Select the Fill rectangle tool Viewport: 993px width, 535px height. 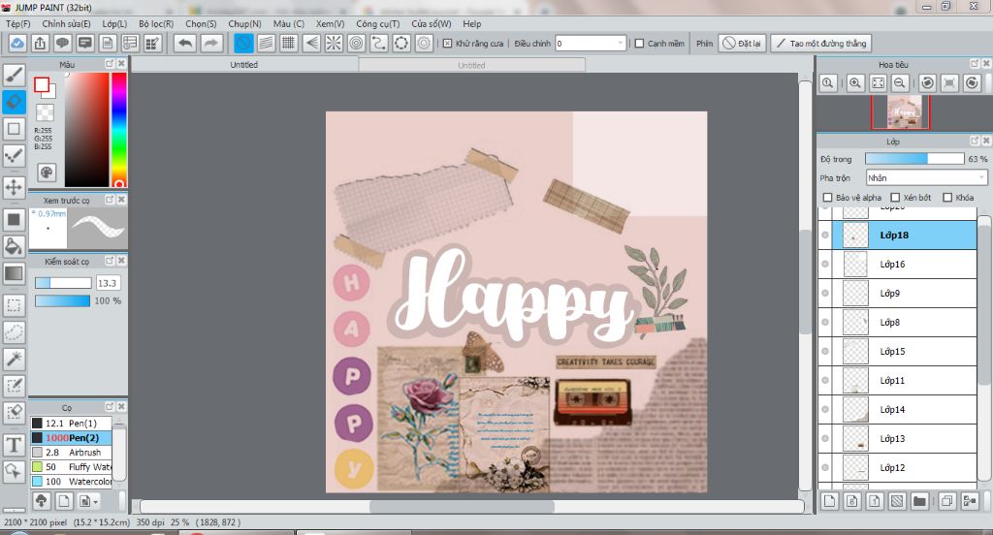14,220
